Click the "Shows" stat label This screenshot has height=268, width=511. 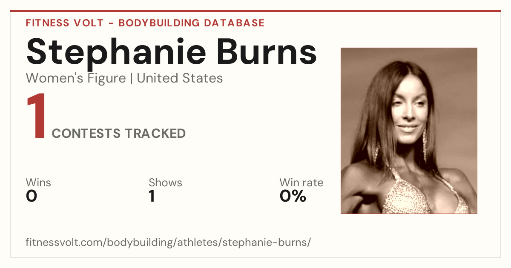(x=165, y=182)
